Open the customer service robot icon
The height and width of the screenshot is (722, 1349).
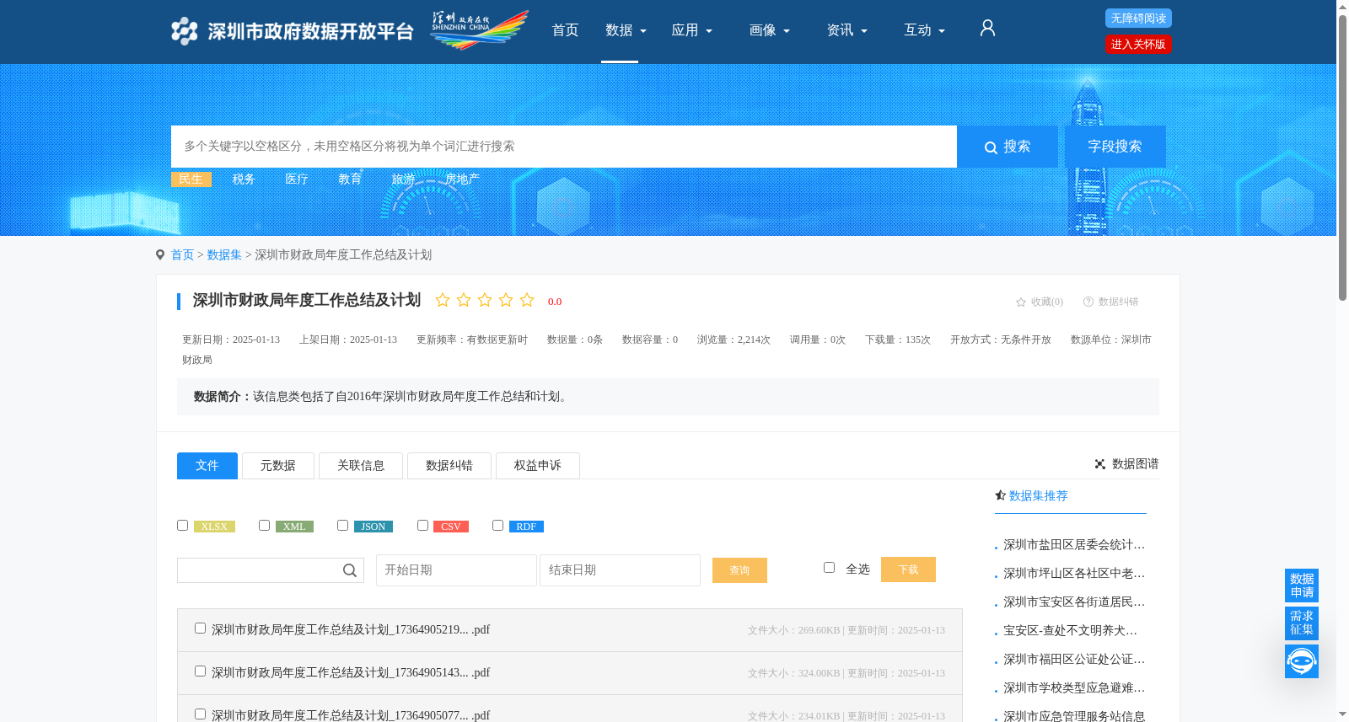pyautogui.click(x=1302, y=661)
